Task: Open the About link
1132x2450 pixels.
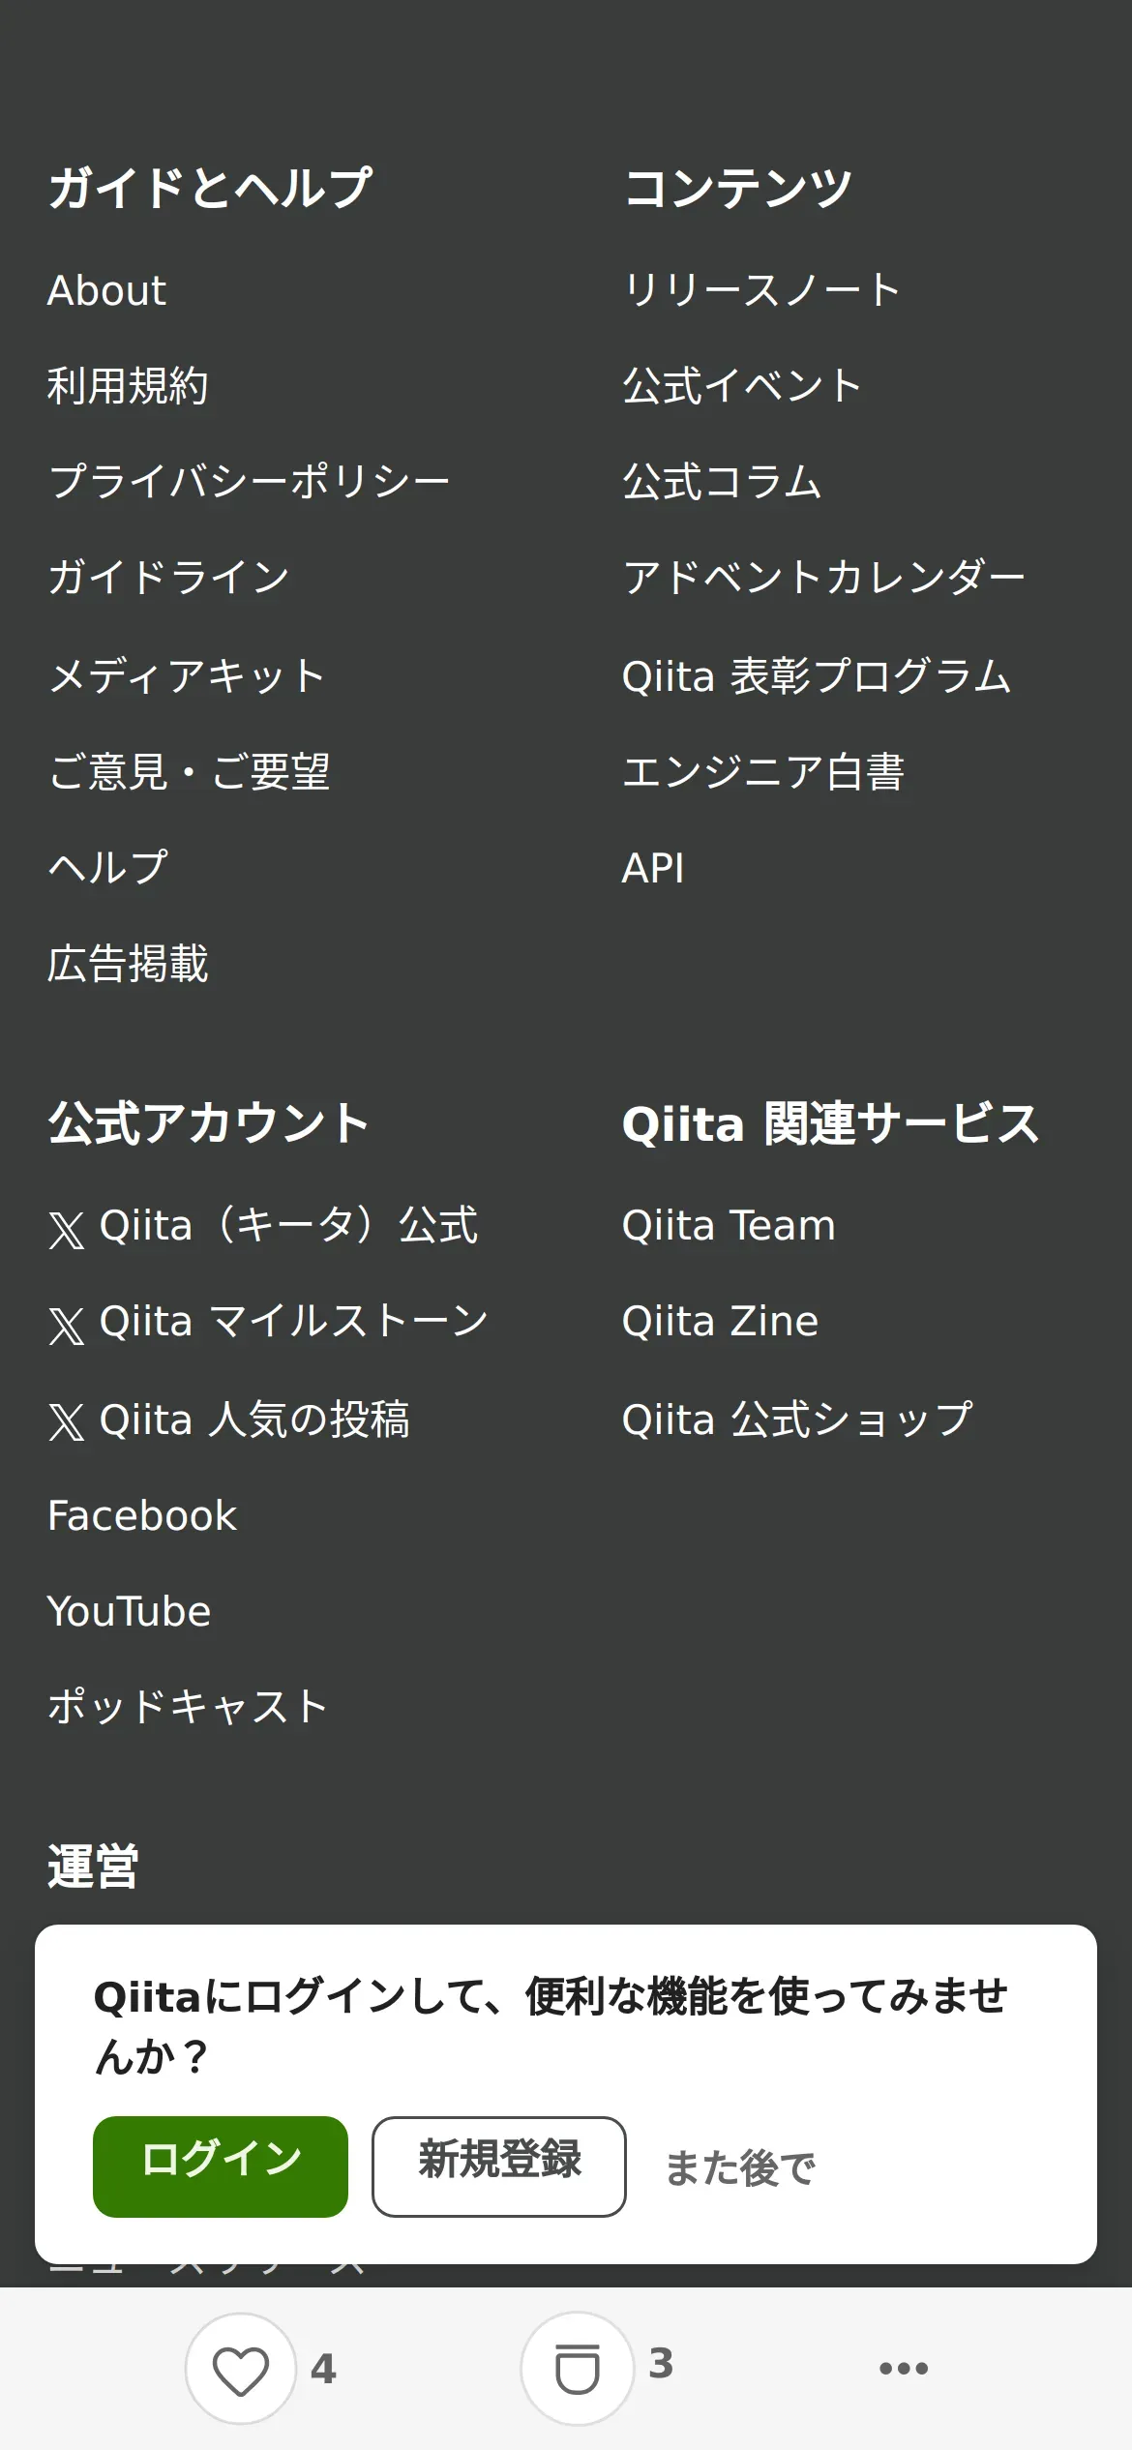Action: tap(106, 290)
